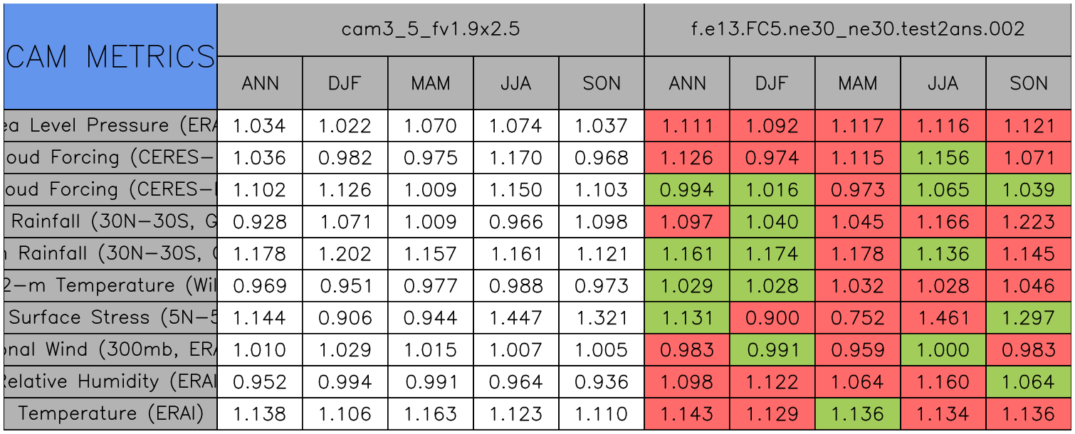Select the white cell with value 1.202
The image size is (1075, 434).
[x=345, y=254]
